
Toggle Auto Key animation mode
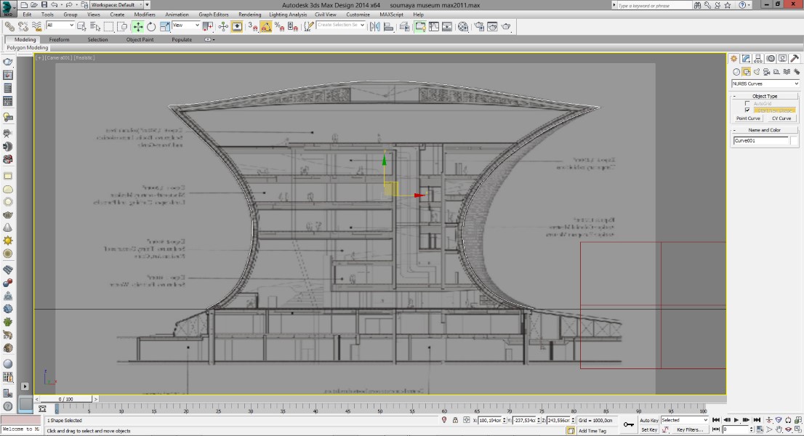648,420
